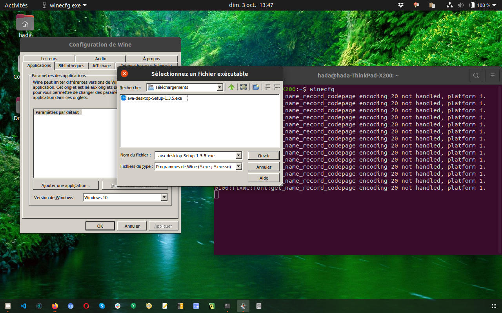Launch Firefox from the dock
The width and height of the screenshot is (502, 313).
[55, 306]
